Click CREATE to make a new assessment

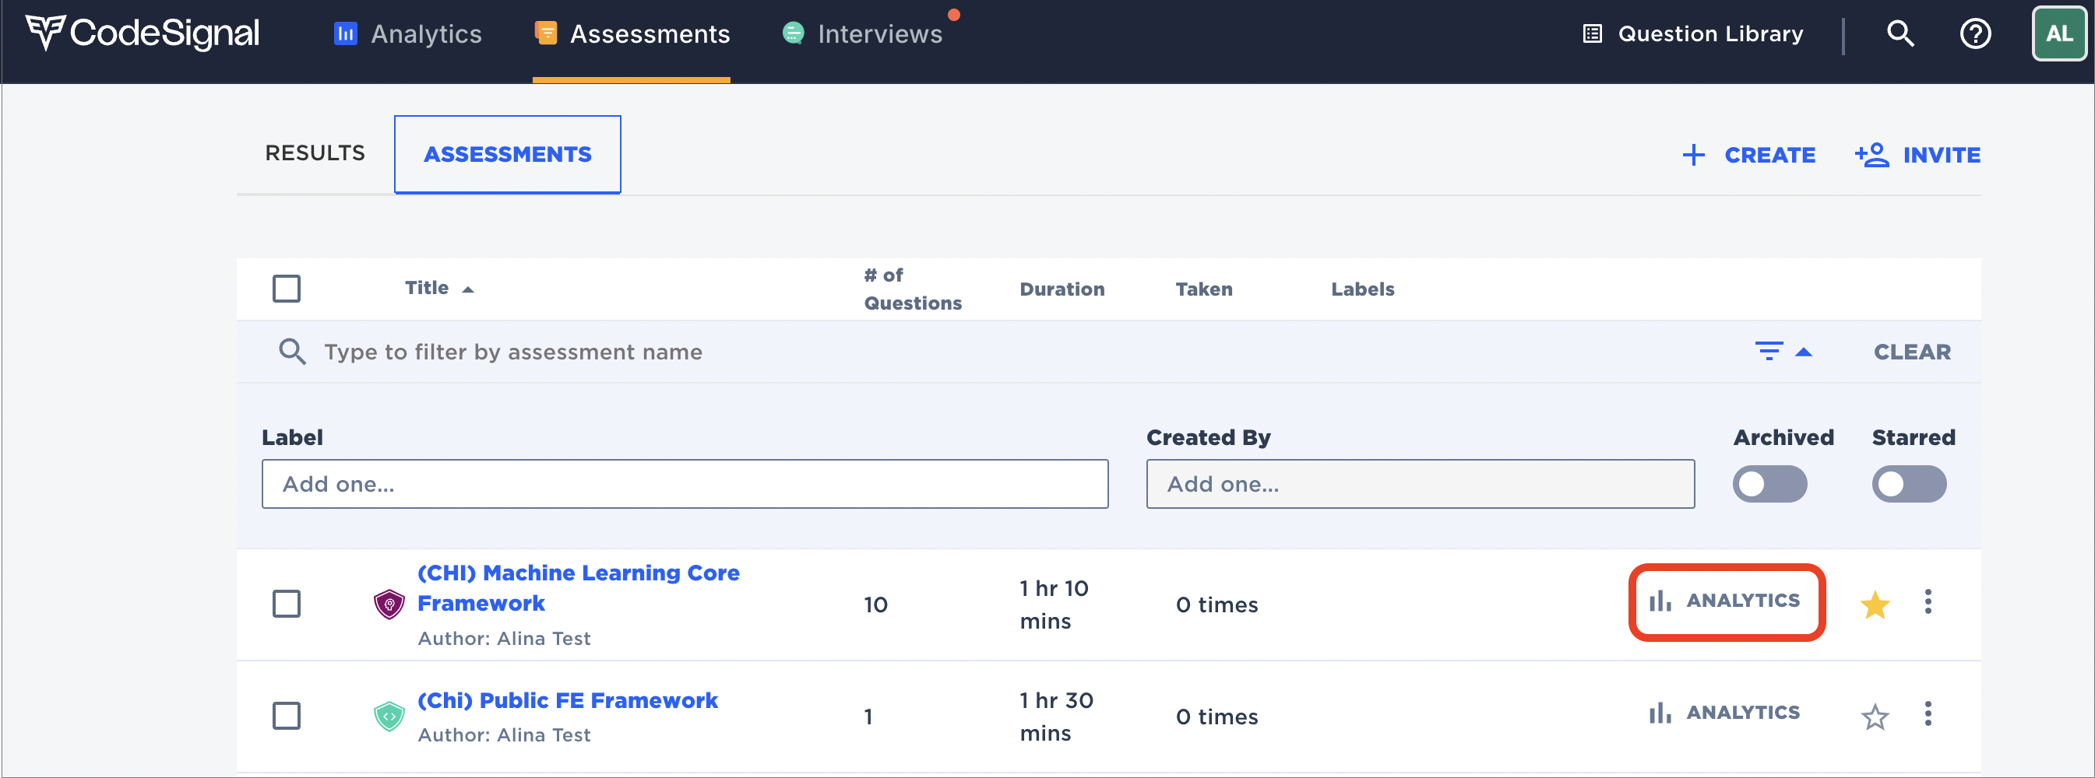click(x=1748, y=155)
